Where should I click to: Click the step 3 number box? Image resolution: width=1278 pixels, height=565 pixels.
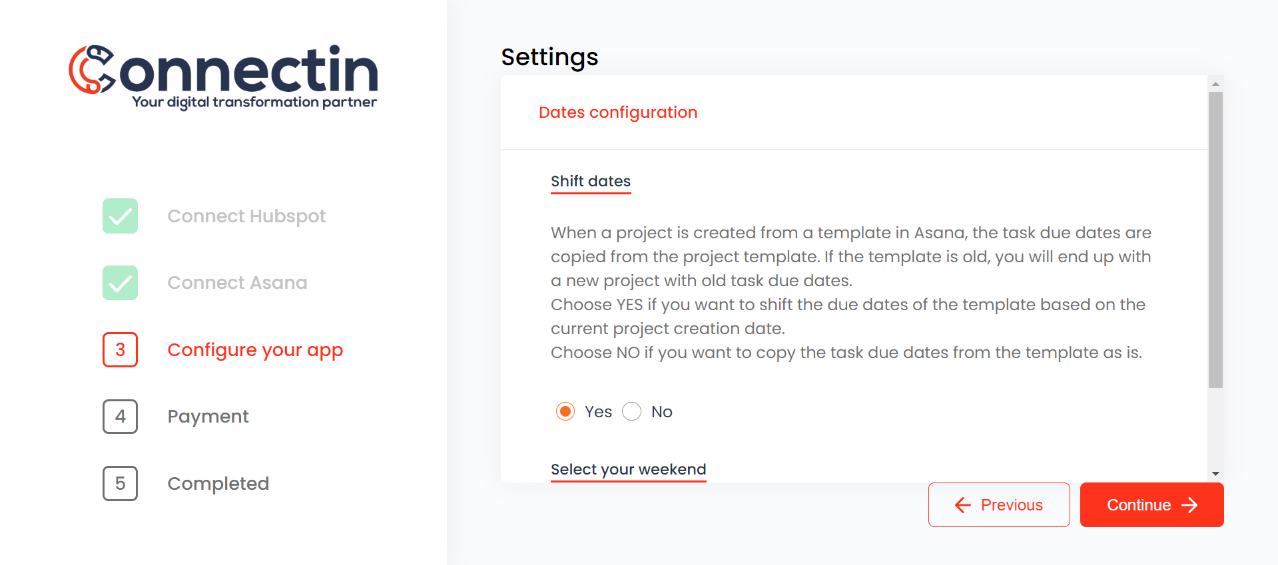coord(120,349)
